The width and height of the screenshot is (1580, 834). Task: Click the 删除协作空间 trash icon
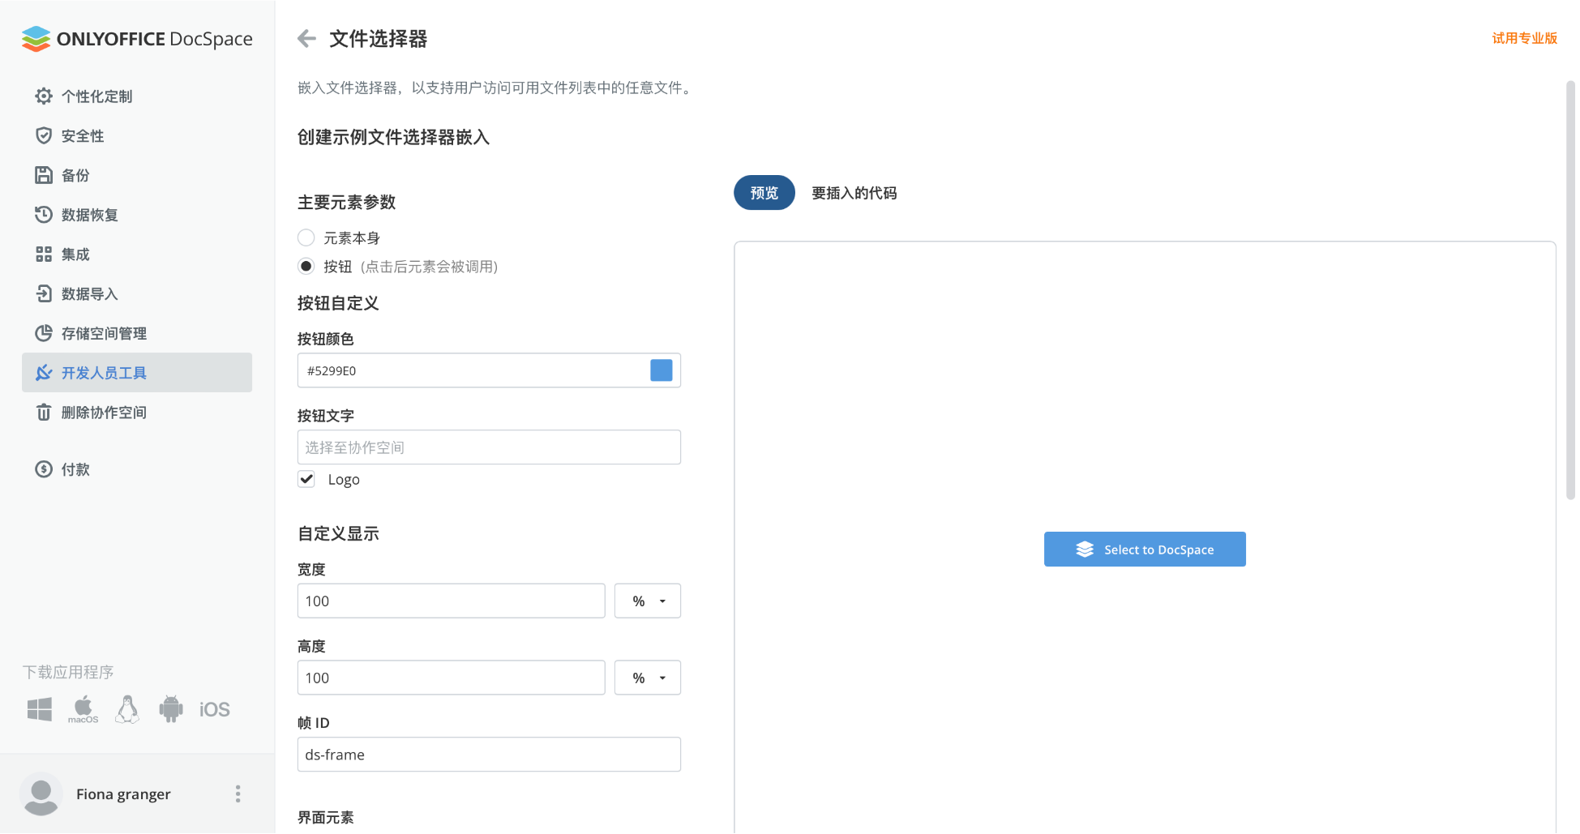44,413
